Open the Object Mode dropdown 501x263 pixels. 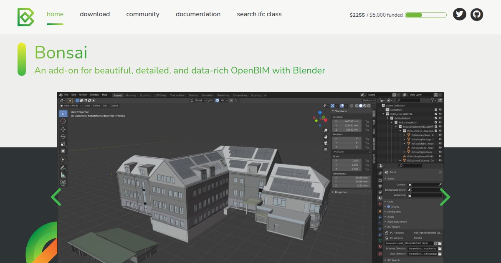click(71, 106)
